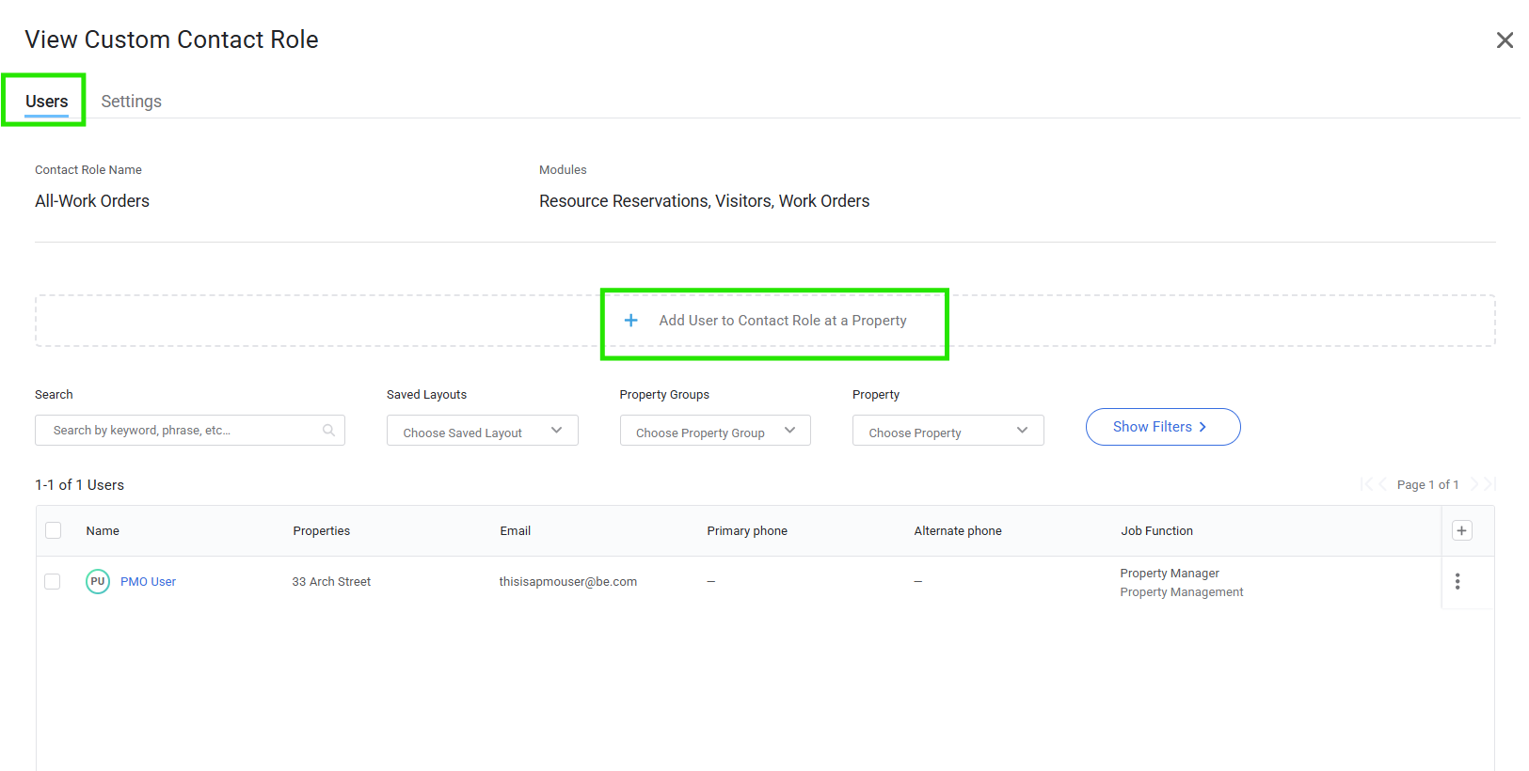Click the Property Manager job function text
The width and height of the screenshot is (1529, 771).
[x=1170, y=574]
